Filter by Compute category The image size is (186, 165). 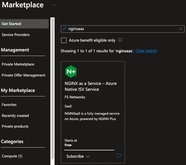point(12,156)
